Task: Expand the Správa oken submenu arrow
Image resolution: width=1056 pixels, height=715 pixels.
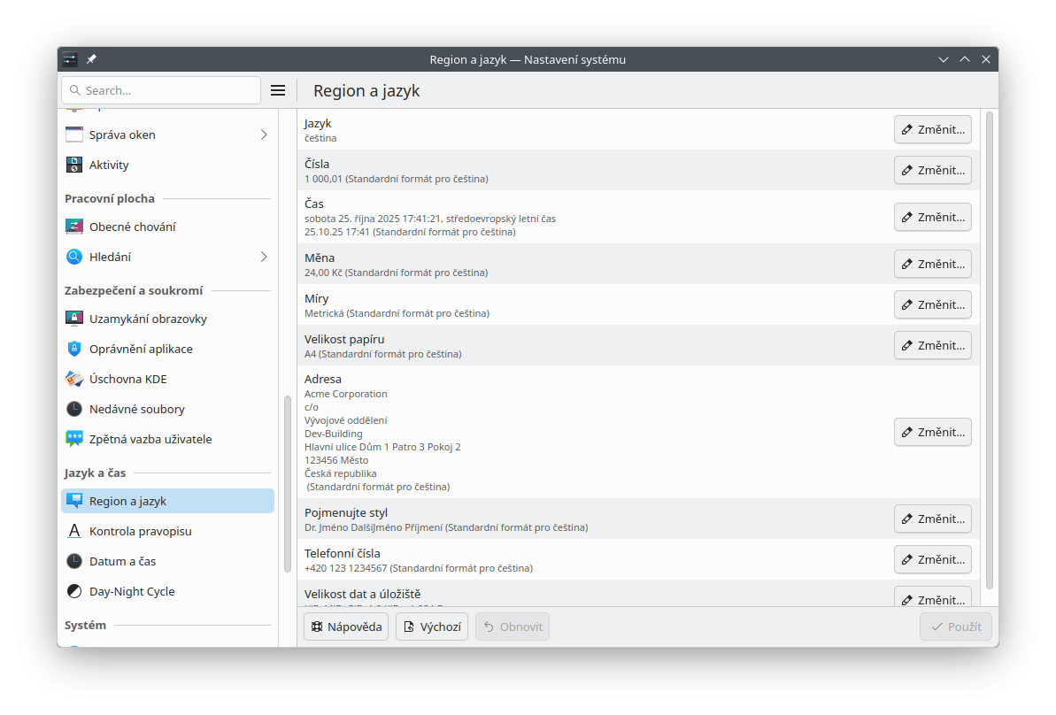Action: (264, 135)
